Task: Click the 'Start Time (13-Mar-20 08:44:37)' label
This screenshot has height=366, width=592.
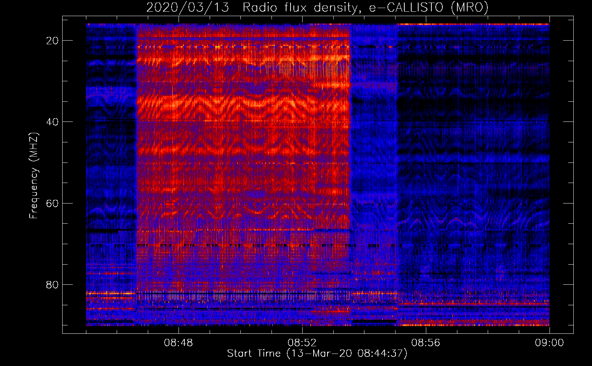Action: coord(317,354)
